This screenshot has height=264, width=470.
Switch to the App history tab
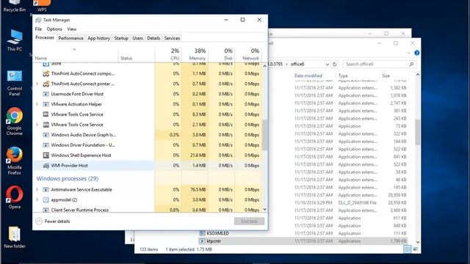[x=98, y=38]
